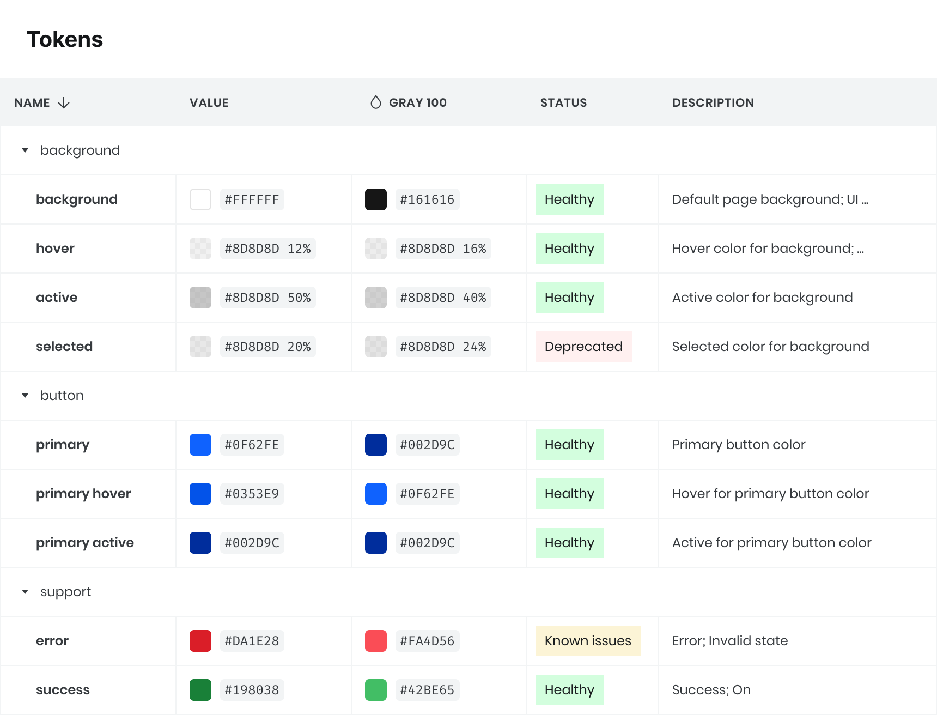937x715 pixels.
Task: Click the navy #002D9C primary active swatch
Action: (200, 542)
